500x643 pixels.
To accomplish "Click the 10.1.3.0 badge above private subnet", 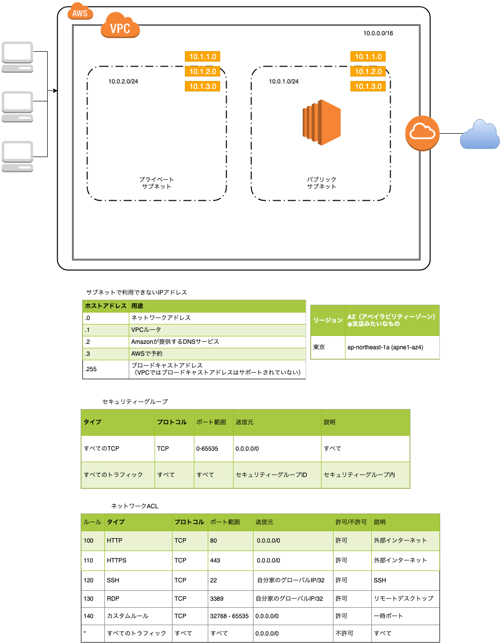I will (202, 86).
